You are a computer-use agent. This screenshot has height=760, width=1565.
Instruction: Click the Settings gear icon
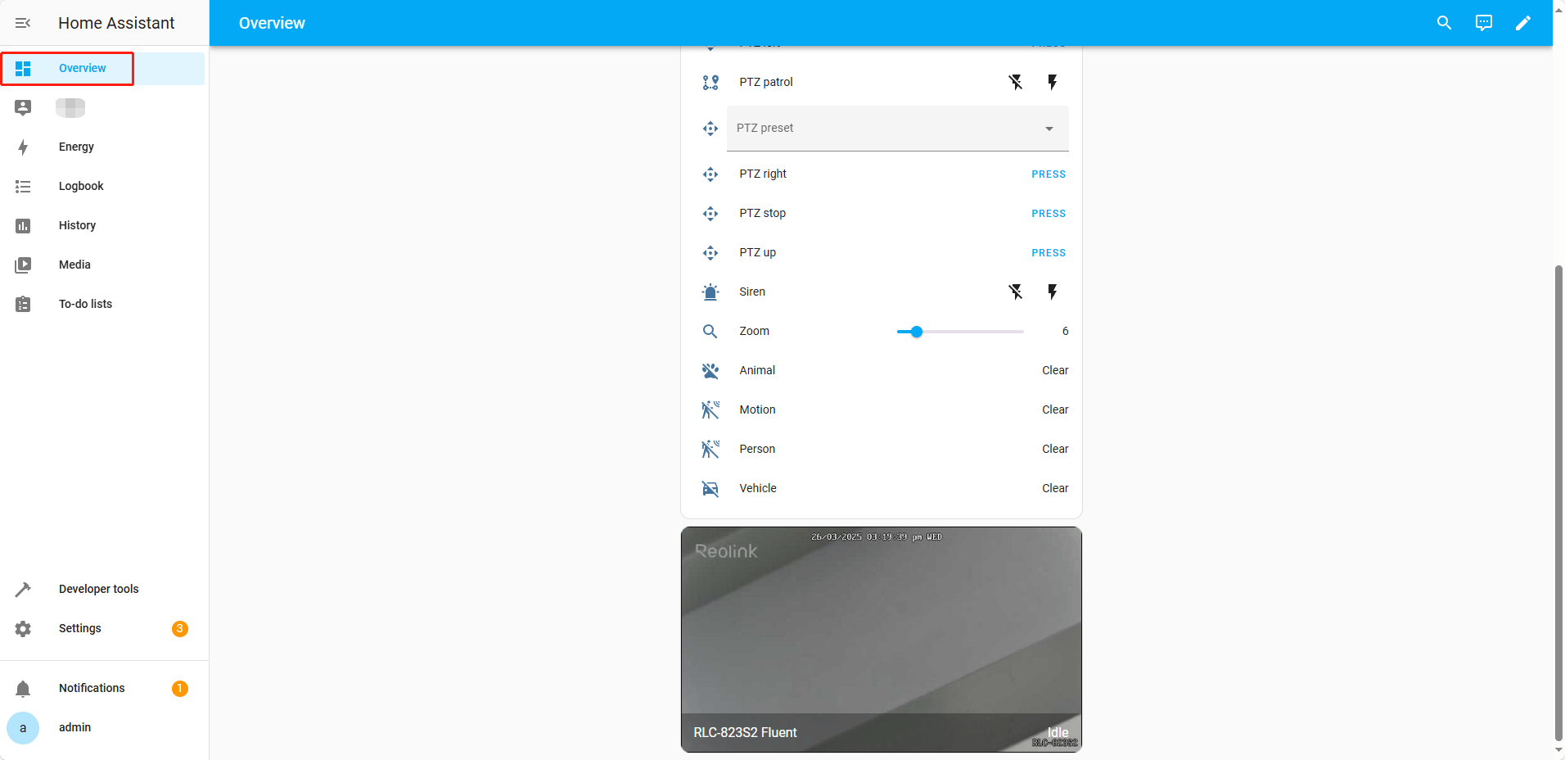[x=23, y=629]
